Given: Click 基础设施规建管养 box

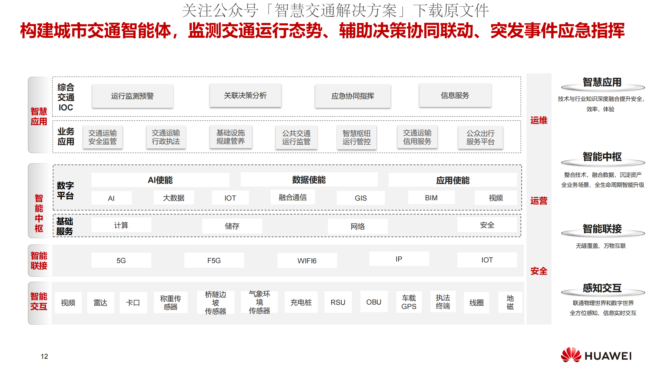Looking at the screenshot, I should 231,137.
